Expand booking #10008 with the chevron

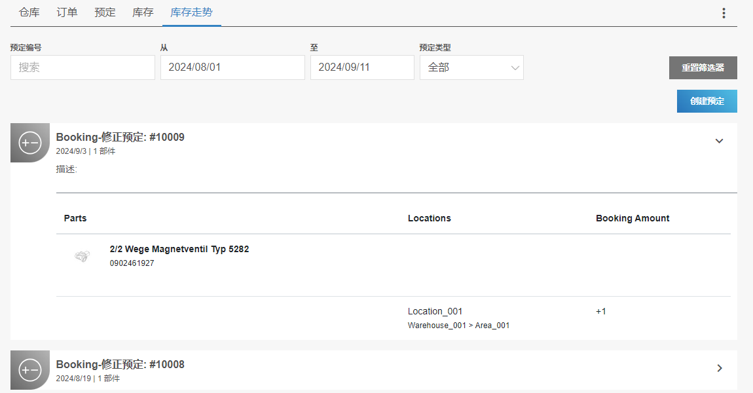pos(719,368)
